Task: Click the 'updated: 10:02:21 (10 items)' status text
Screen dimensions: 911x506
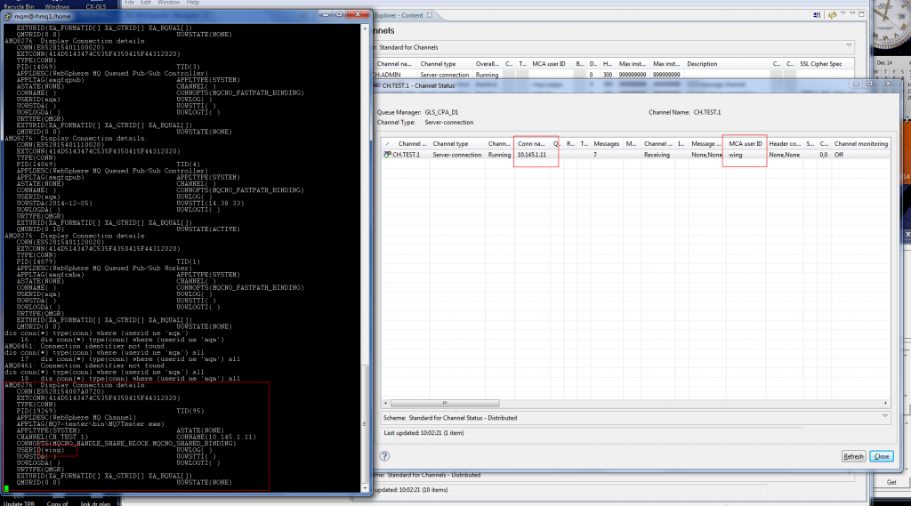Action: [411, 490]
